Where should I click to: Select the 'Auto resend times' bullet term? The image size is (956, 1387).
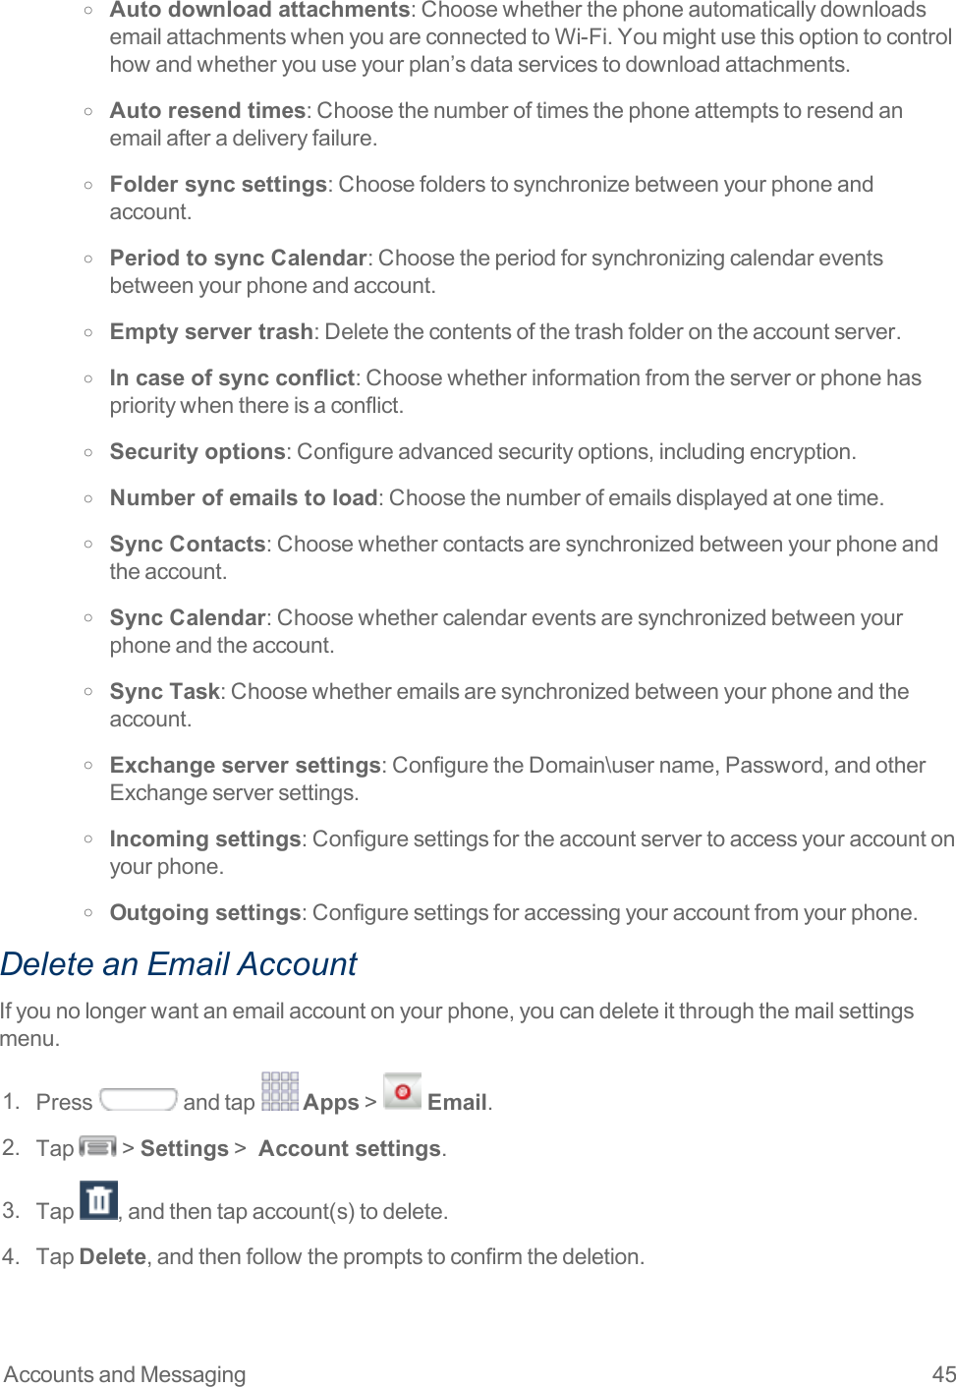pos(207,110)
